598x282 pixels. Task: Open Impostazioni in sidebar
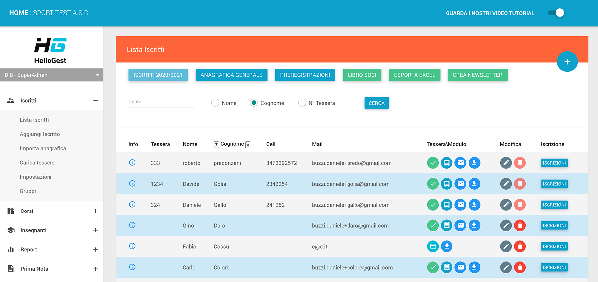click(36, 177)
